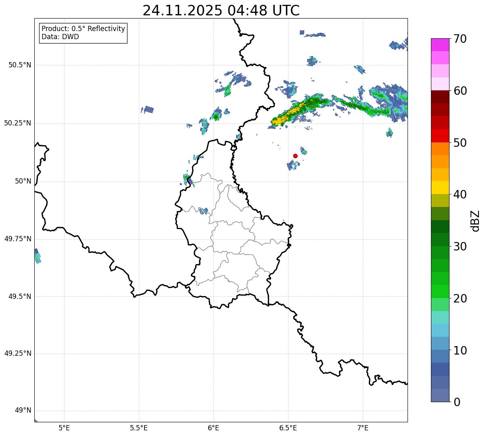485x436 pixels.
Task: Select the red 50 dBZ colorbar segment
Action: pyautogui.click(x=440, y=136)
